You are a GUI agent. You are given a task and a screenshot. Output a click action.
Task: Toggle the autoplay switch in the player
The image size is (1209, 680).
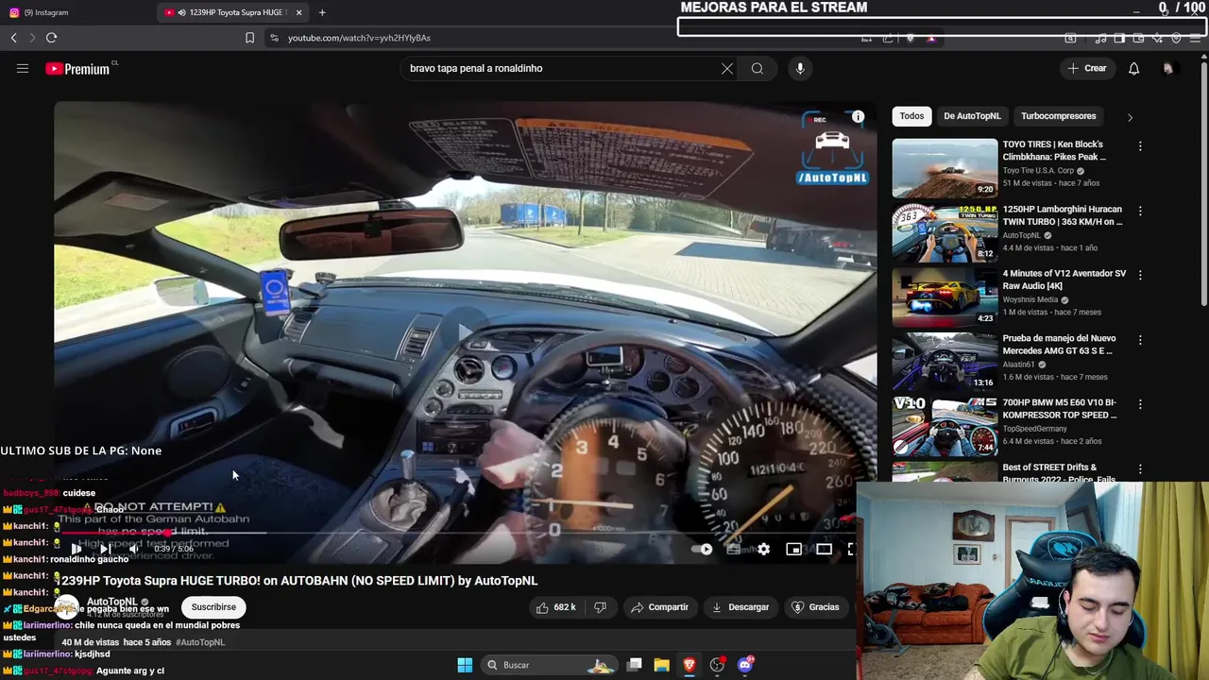coord(704,549)
